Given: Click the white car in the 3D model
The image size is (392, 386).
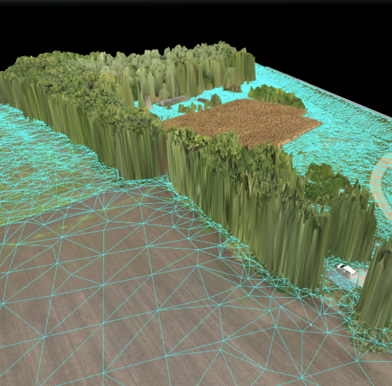Looking at the screenshot, I should 347,271.
